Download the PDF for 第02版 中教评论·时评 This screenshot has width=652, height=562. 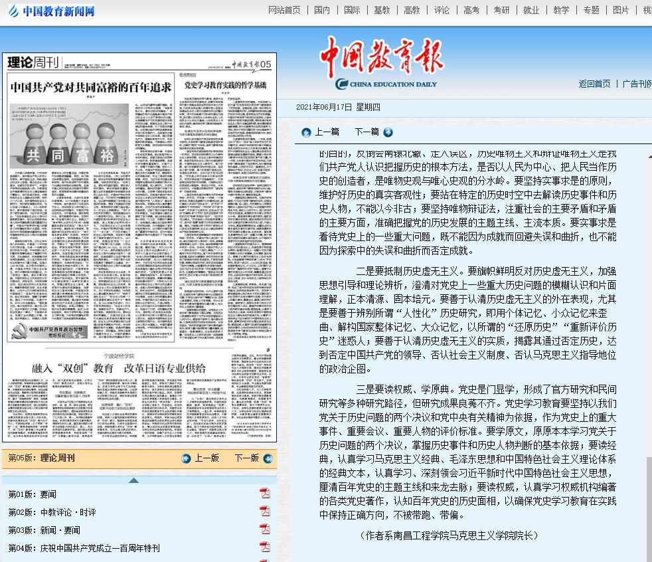[265, 512]
